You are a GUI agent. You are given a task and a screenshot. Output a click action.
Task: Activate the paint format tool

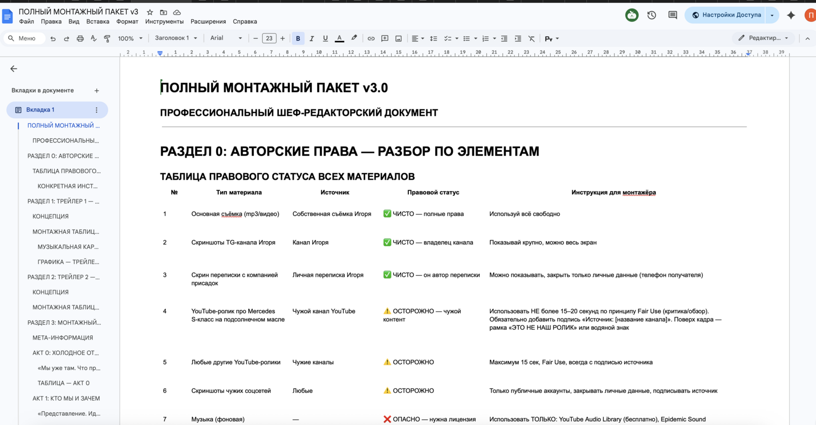coord(107,38)
